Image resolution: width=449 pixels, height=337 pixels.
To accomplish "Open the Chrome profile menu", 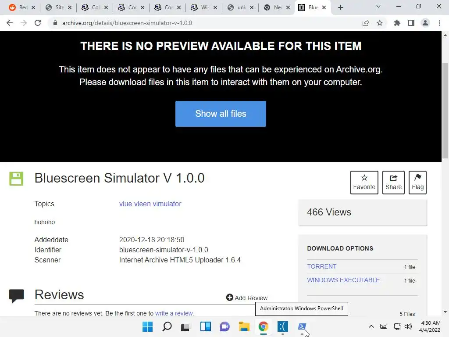I will pyautogui.click(x=425, y=23).
